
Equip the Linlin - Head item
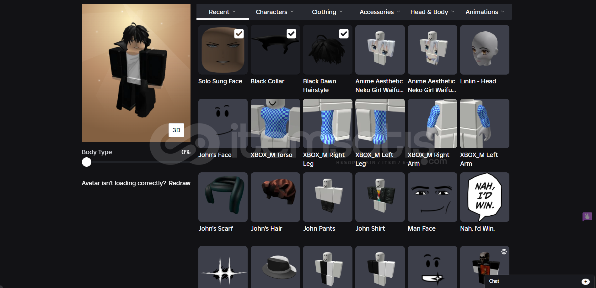tap(485, 50)
